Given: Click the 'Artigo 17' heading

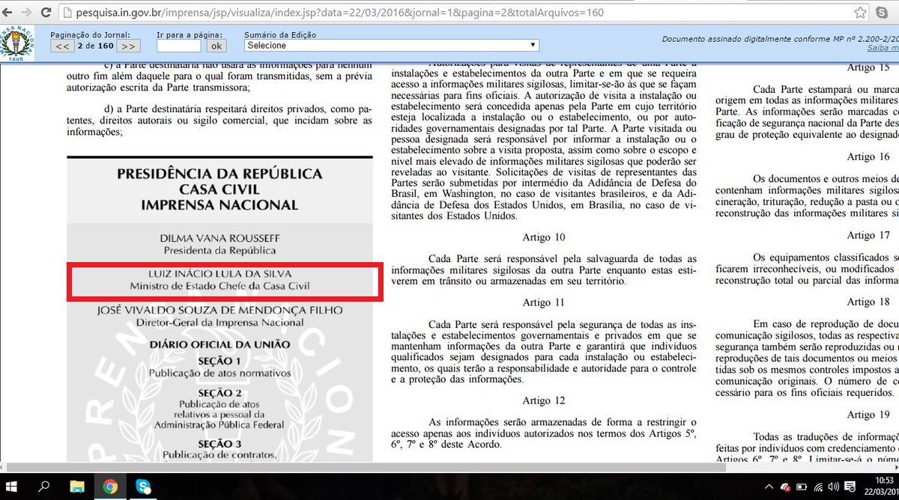Looking at the screenshot, I should tap(868, 236).
